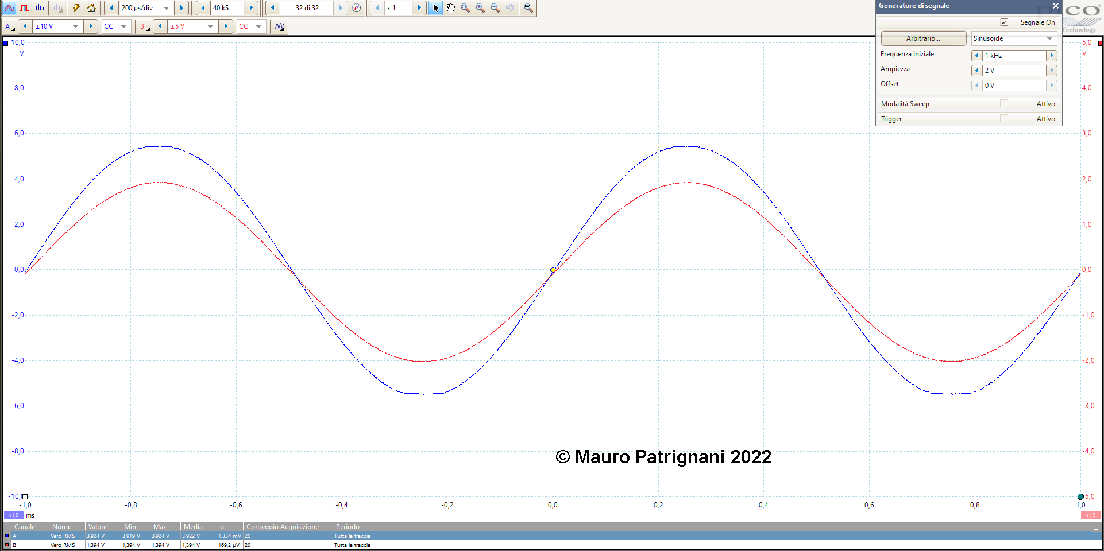Viewport: 1104px width, 551px height.
Task: Click the zoom to full view icon
Action: pos(528,8)
